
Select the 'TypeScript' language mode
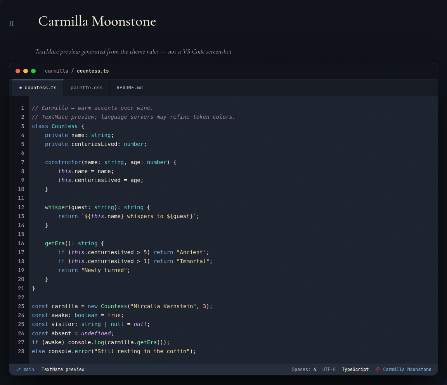pyautogui.click(x=355, y=369)
